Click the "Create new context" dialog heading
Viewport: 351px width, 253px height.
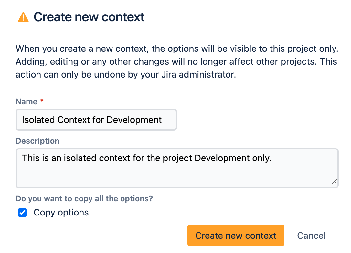89,17
